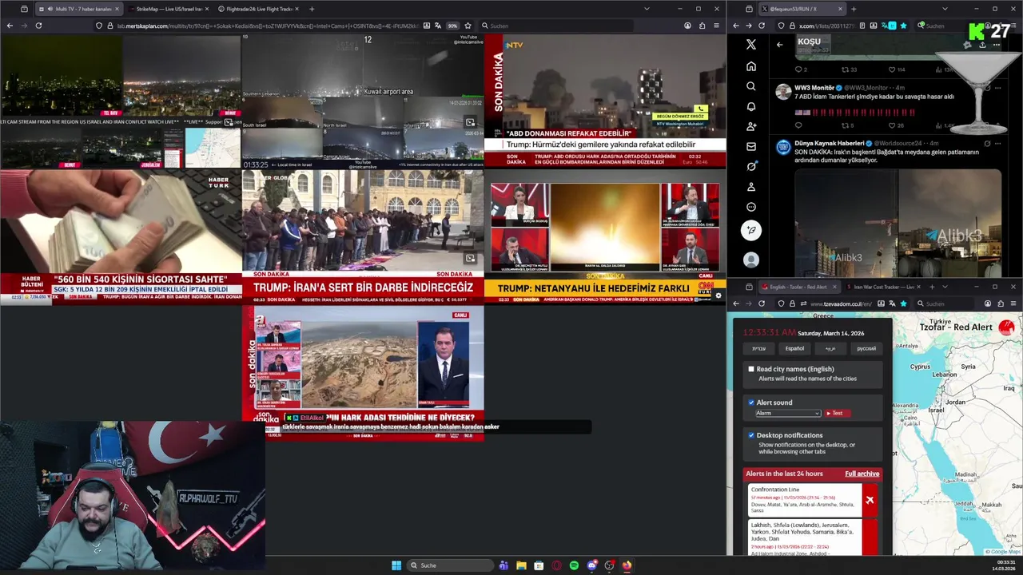List all tabs dropdown in X window
The width and height of the screenshot is (1023, 575).
pos(944,9)
